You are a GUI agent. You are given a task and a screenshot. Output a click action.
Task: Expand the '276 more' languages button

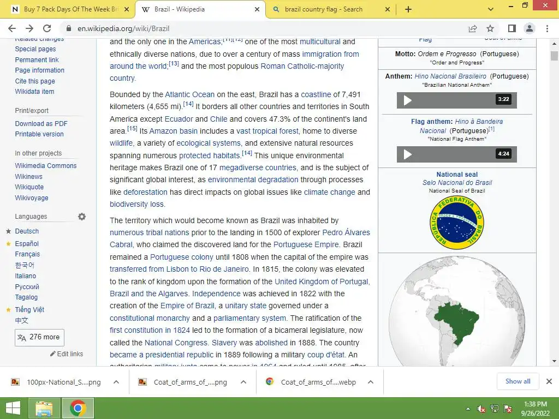pos(39,337)
